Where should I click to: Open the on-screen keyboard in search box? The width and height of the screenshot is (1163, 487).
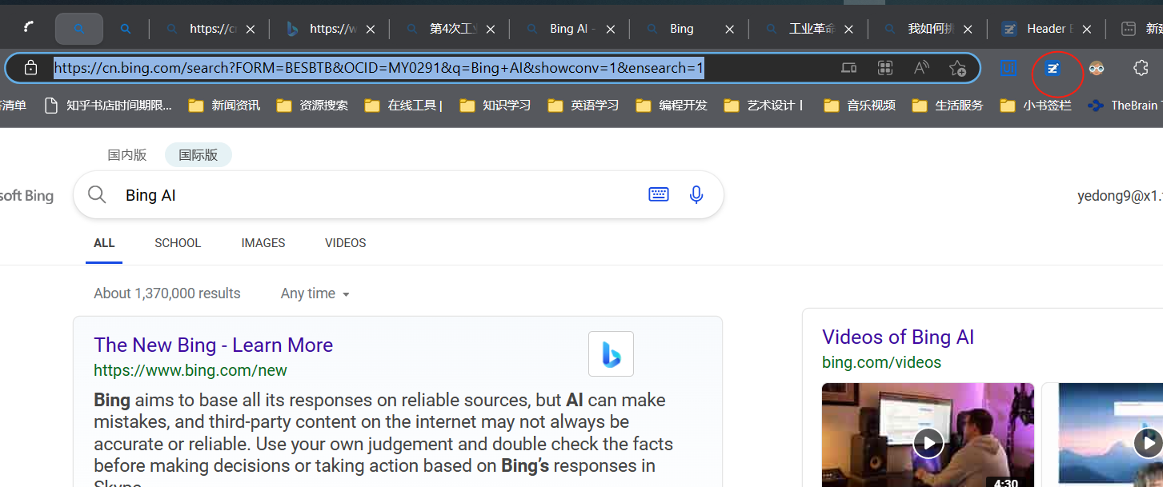click(659, 194)
